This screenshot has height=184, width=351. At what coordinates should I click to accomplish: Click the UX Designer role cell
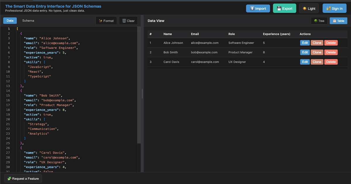coord(237,62)
